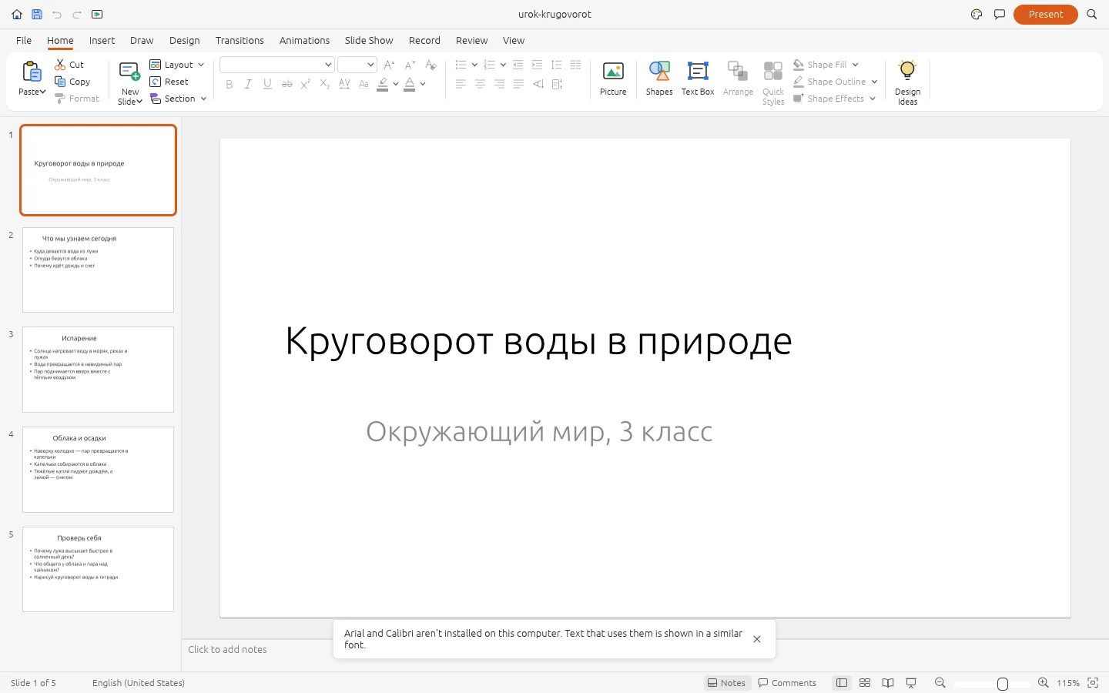Click the font color swatch
Viewport: 1109px width, 693px height.
click(x=410, y=84)
